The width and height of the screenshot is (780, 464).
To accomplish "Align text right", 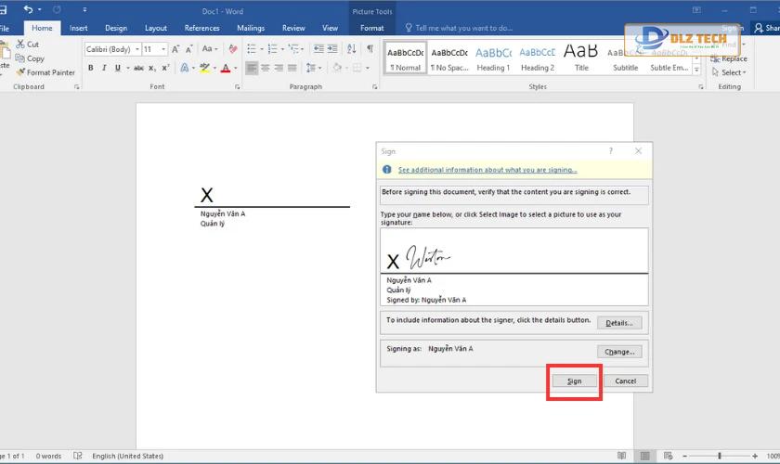I will click(279, 68).
